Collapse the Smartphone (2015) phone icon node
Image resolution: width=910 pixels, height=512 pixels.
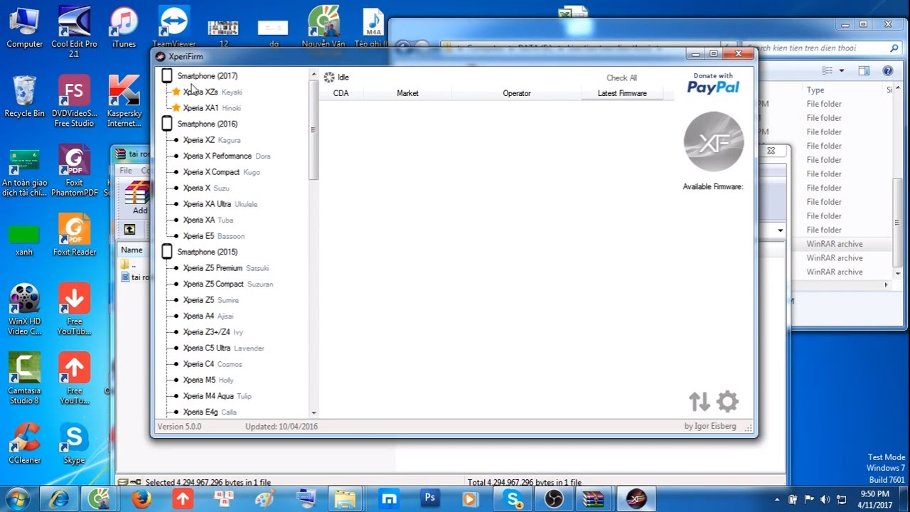click(167, 252)
